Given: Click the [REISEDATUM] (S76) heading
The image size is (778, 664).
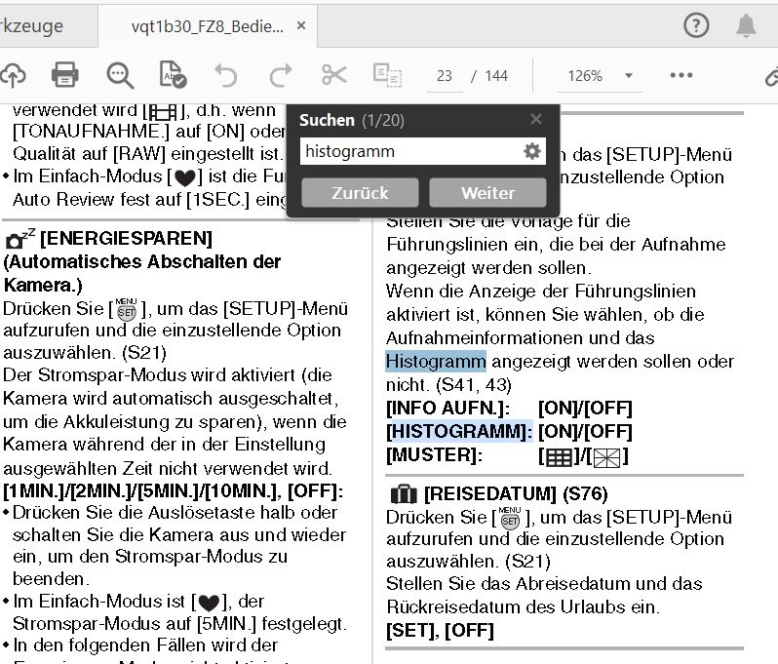Looking at the screenshot, I should pyautogui.click(x=516, y=493).
